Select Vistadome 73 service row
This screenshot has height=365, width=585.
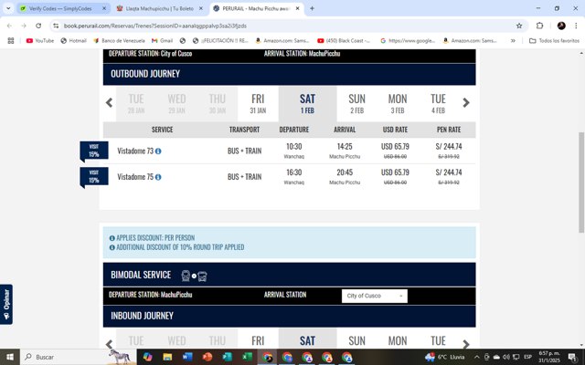click(x=289, y=151)
